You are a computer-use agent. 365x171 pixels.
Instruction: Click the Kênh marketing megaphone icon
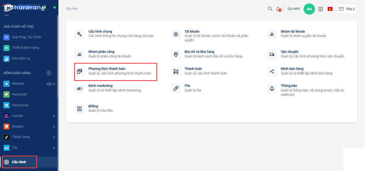click(x=80, y=88)
